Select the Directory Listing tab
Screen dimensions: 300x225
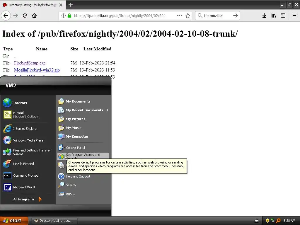point(33,5)
